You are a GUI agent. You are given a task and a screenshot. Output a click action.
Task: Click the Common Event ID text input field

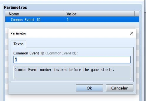pos(72,59)
